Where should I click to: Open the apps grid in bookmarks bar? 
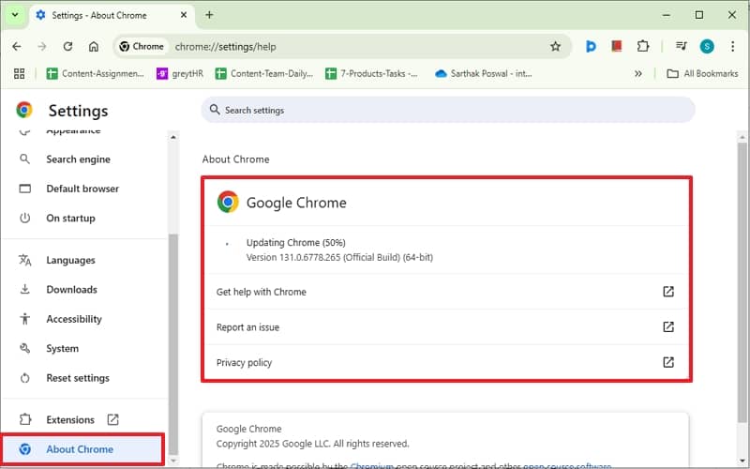coord(19,74)
